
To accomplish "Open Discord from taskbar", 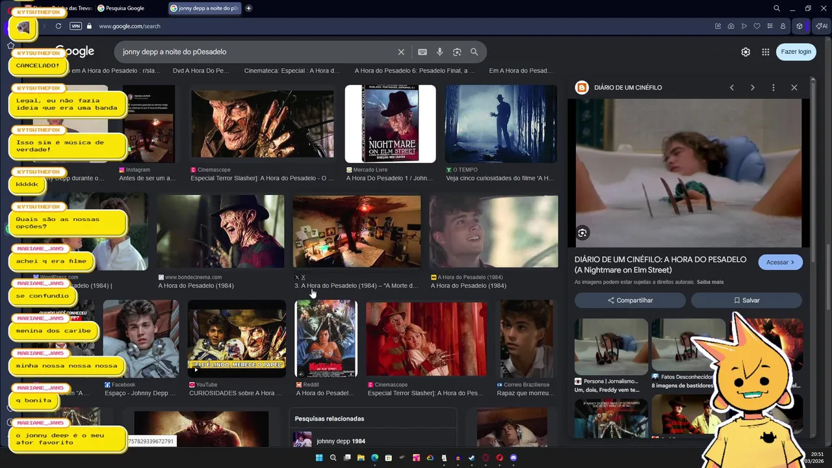I will point(513,458).
